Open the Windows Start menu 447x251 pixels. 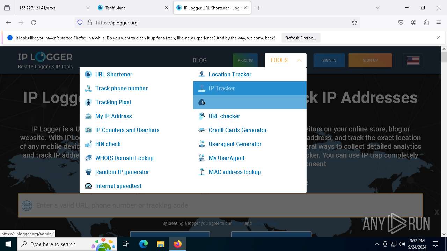pos(8,244)
